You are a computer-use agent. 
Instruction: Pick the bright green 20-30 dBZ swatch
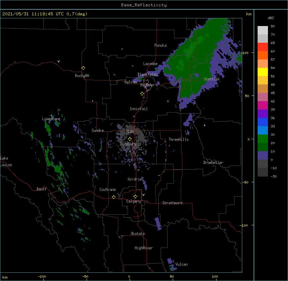pyautogui.click(x=263, y=139)
